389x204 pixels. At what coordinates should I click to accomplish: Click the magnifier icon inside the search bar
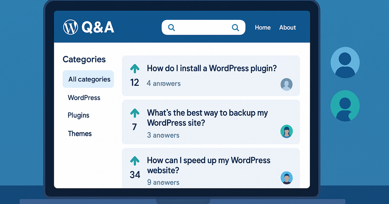171,27
